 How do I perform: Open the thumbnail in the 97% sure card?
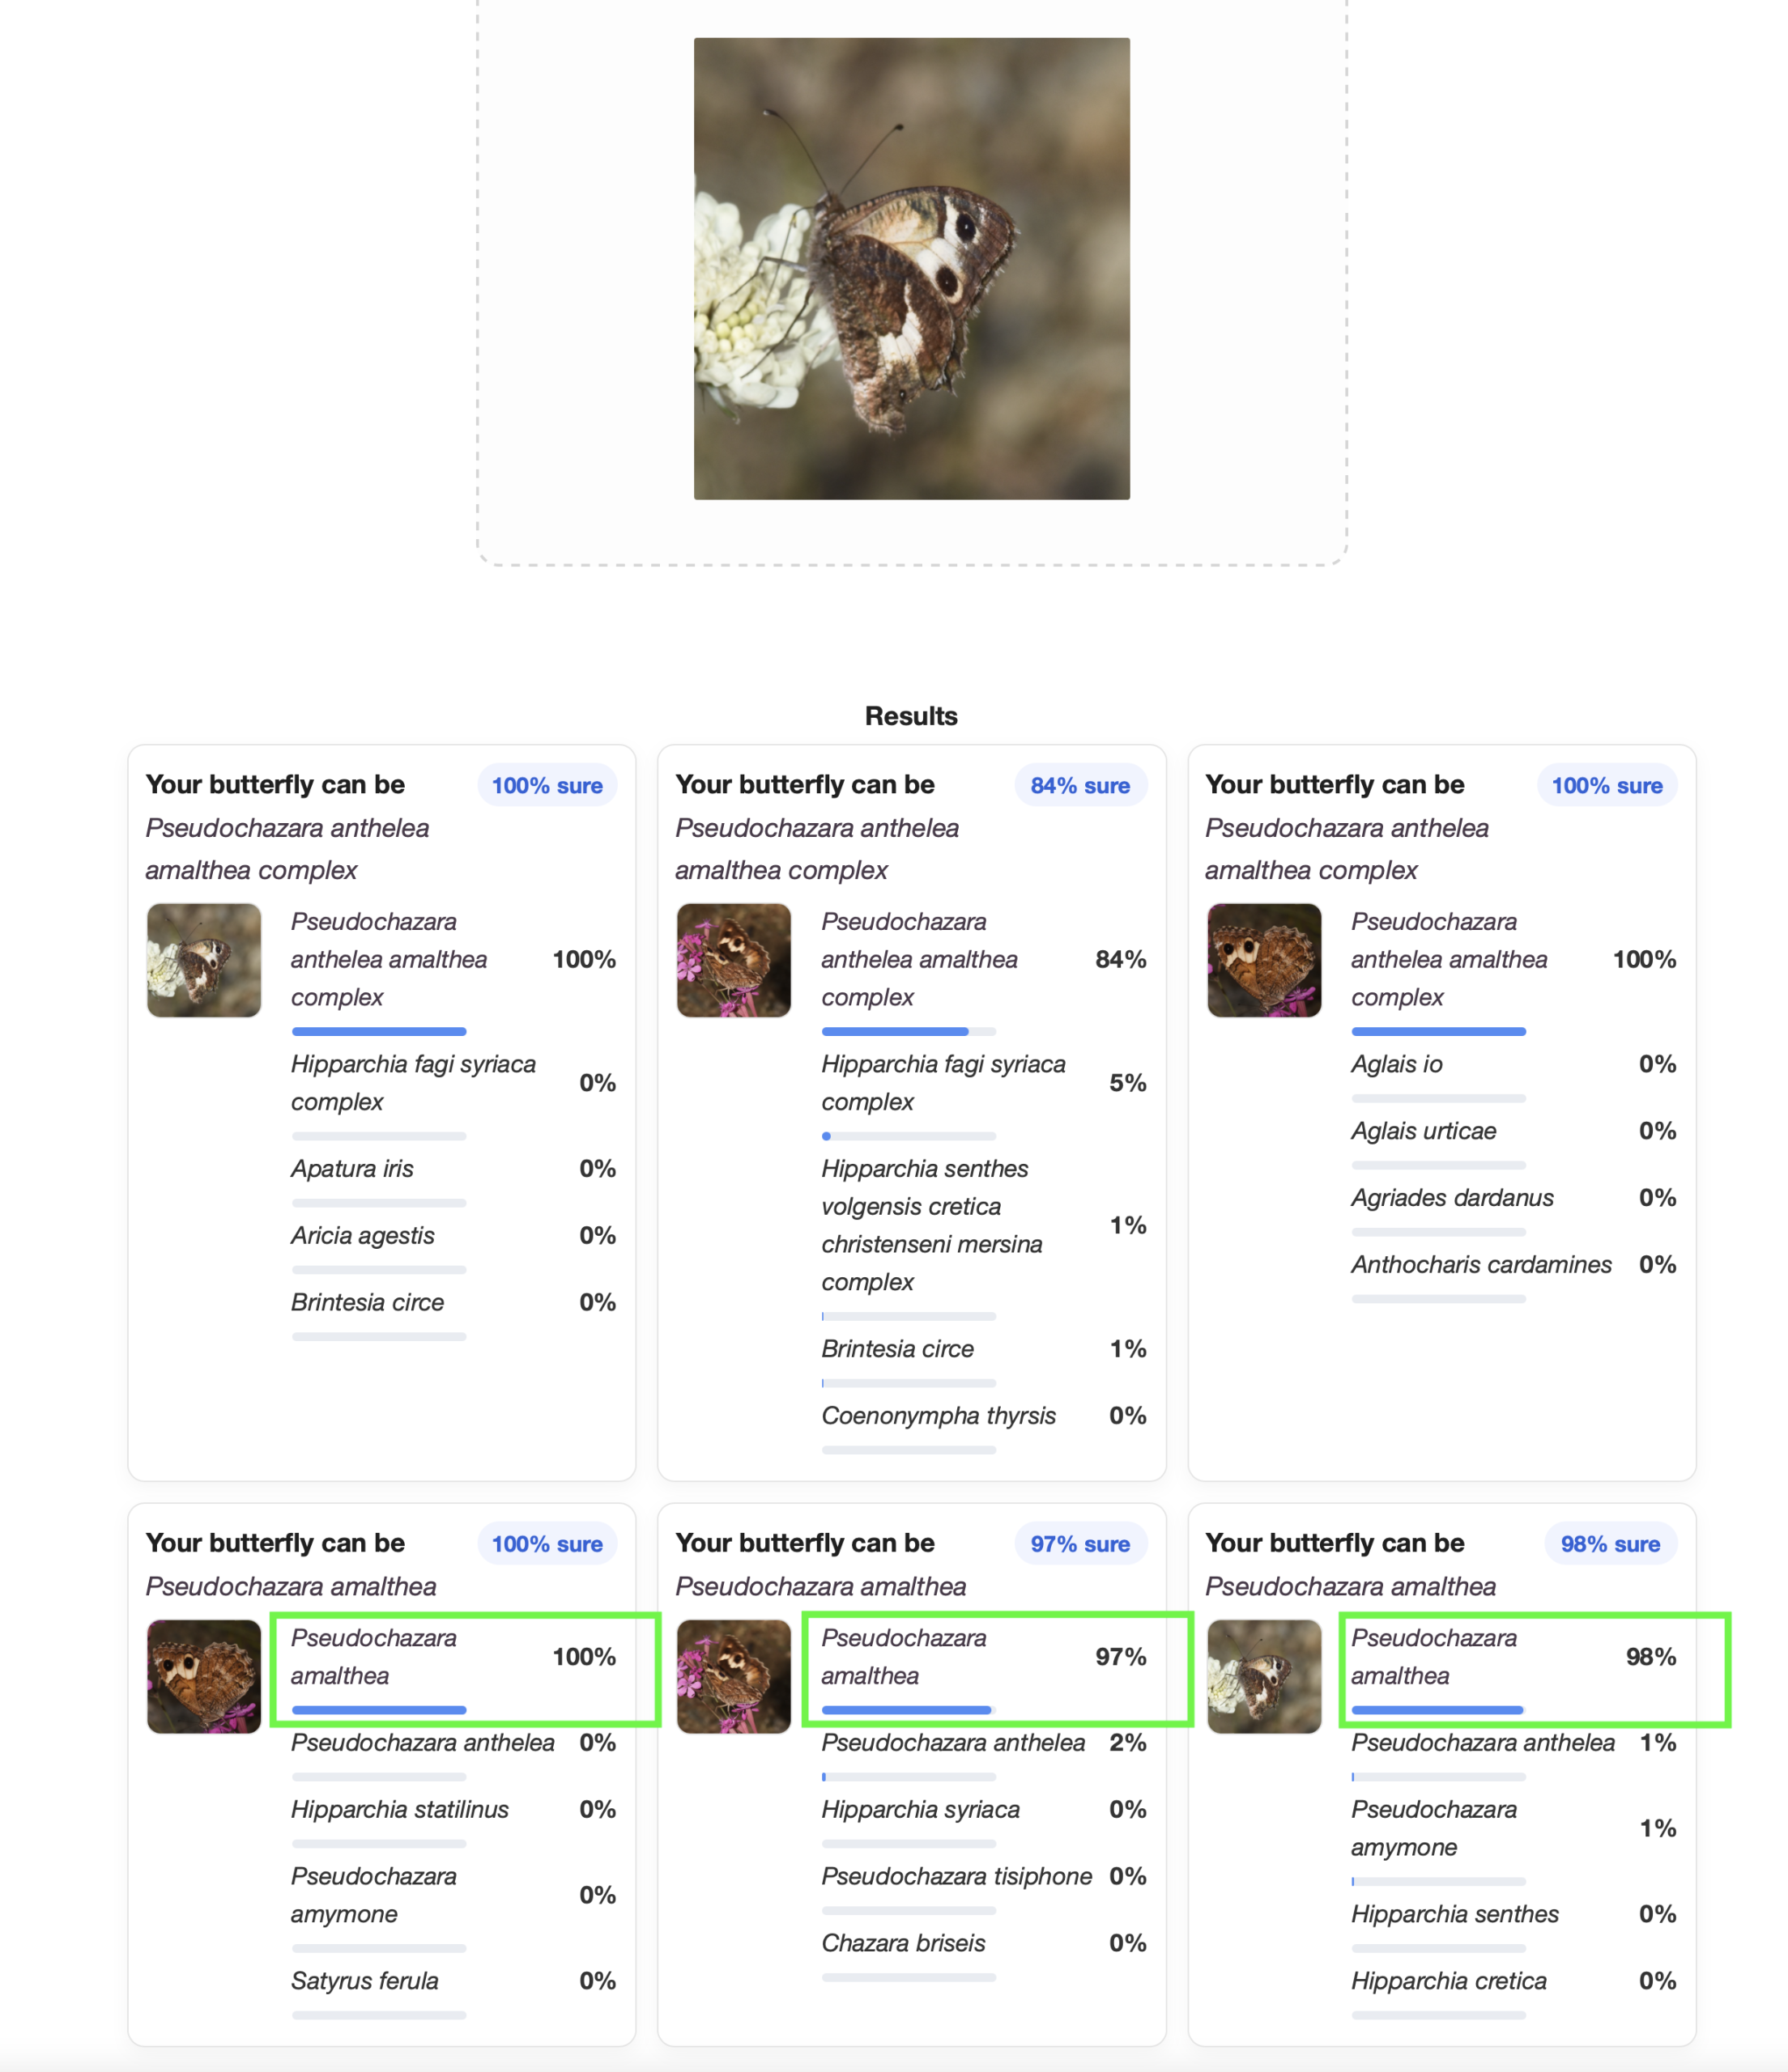click(x=734, y=1676)
